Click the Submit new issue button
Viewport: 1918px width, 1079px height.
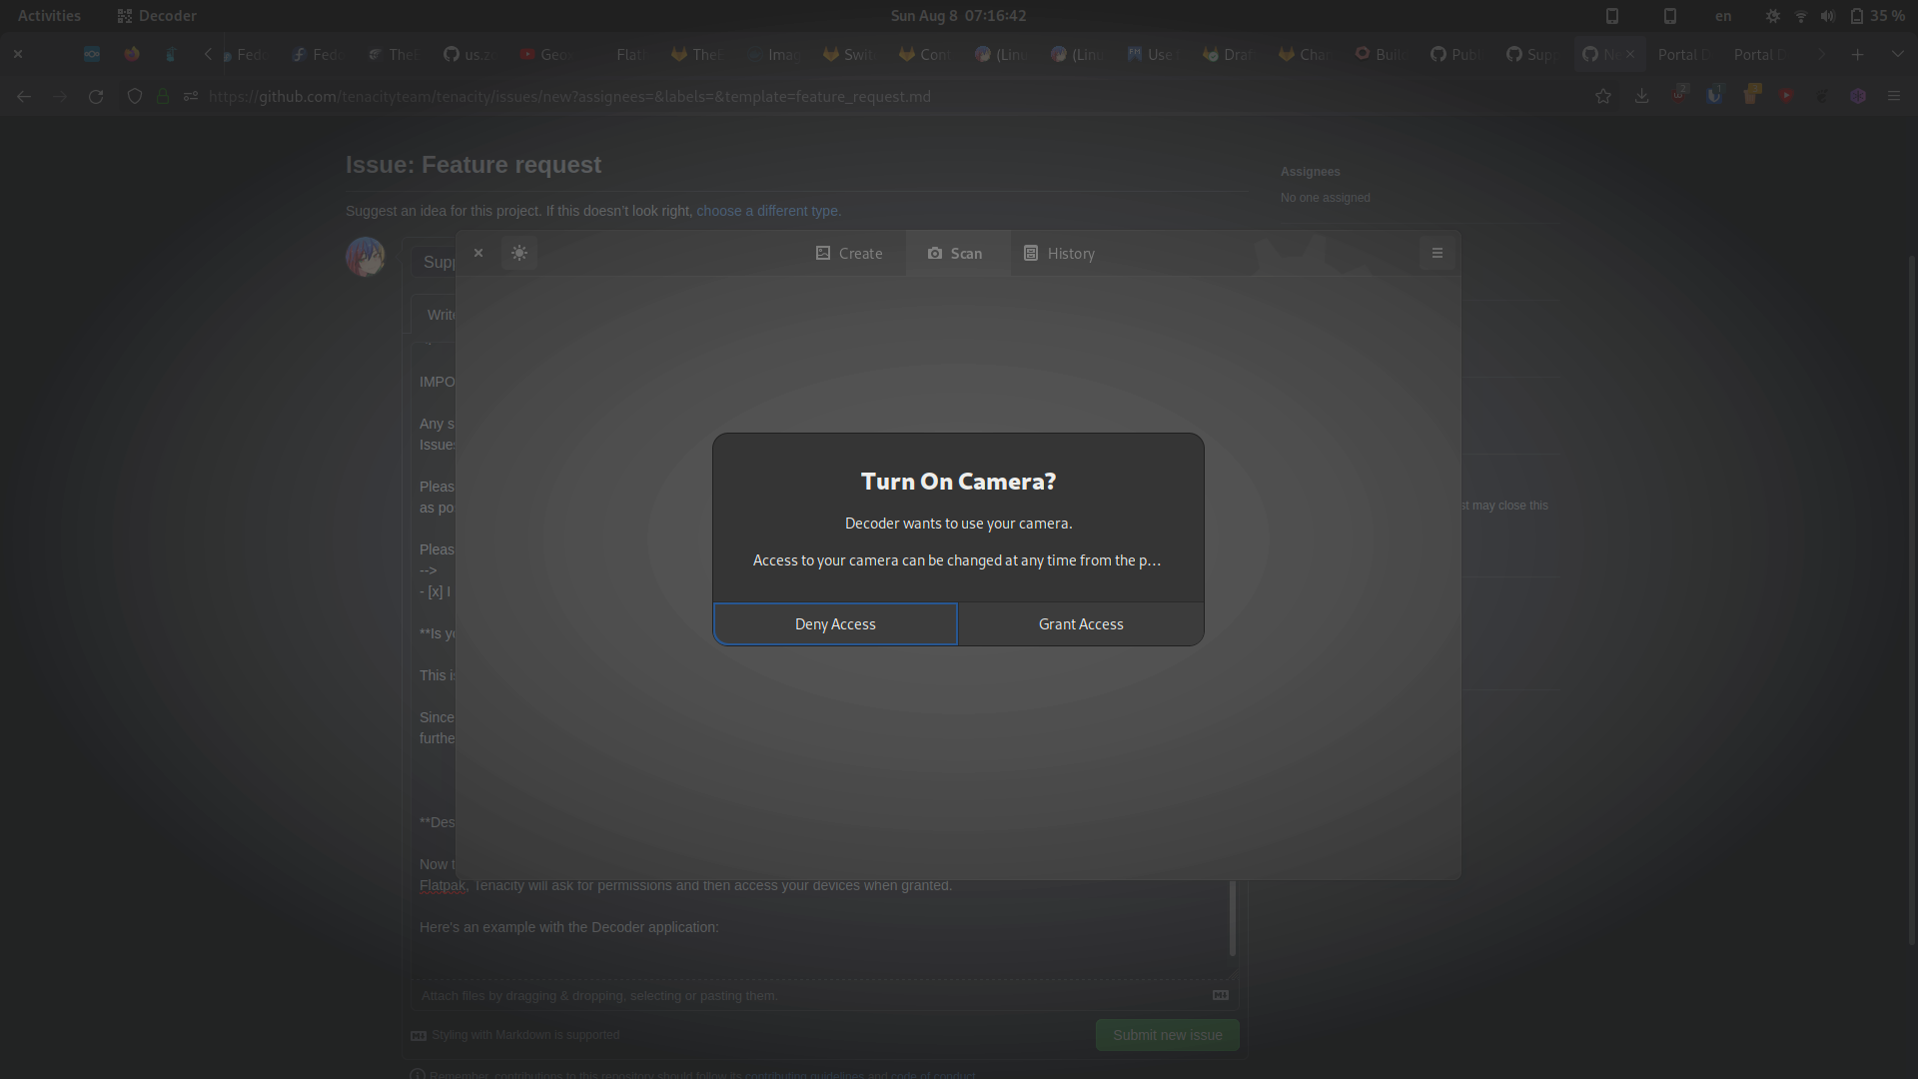pyautogui.click(x=1167, y=1035)
